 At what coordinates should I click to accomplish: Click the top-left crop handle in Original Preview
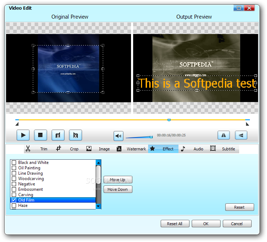pos(33,45)
